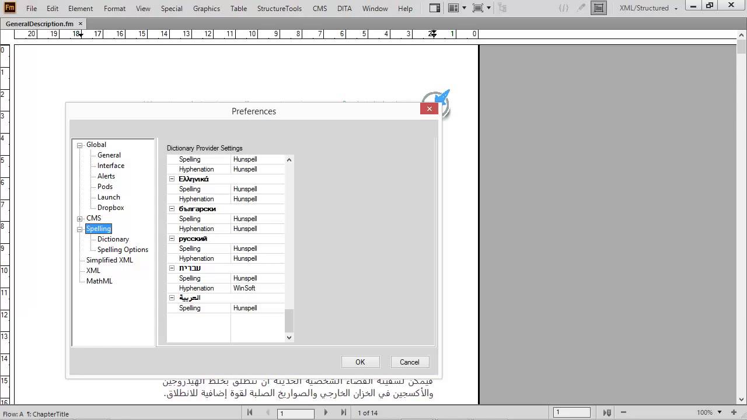Go to next page arrow
This screenshot has width=747, height=420.
point(326,412)
